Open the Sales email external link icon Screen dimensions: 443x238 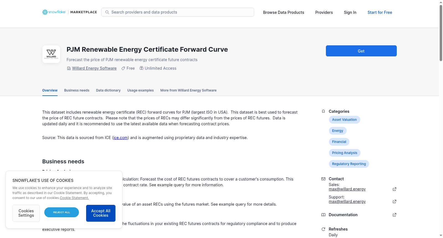(x=395, y=189)
